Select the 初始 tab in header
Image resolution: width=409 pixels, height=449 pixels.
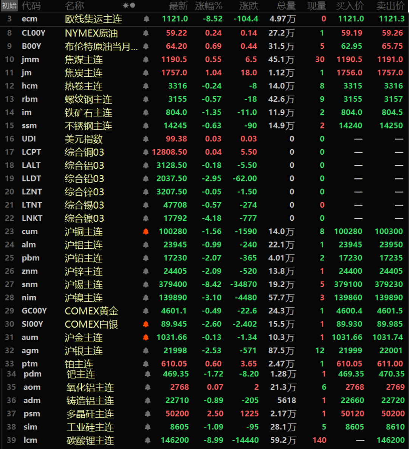point(9,6)
